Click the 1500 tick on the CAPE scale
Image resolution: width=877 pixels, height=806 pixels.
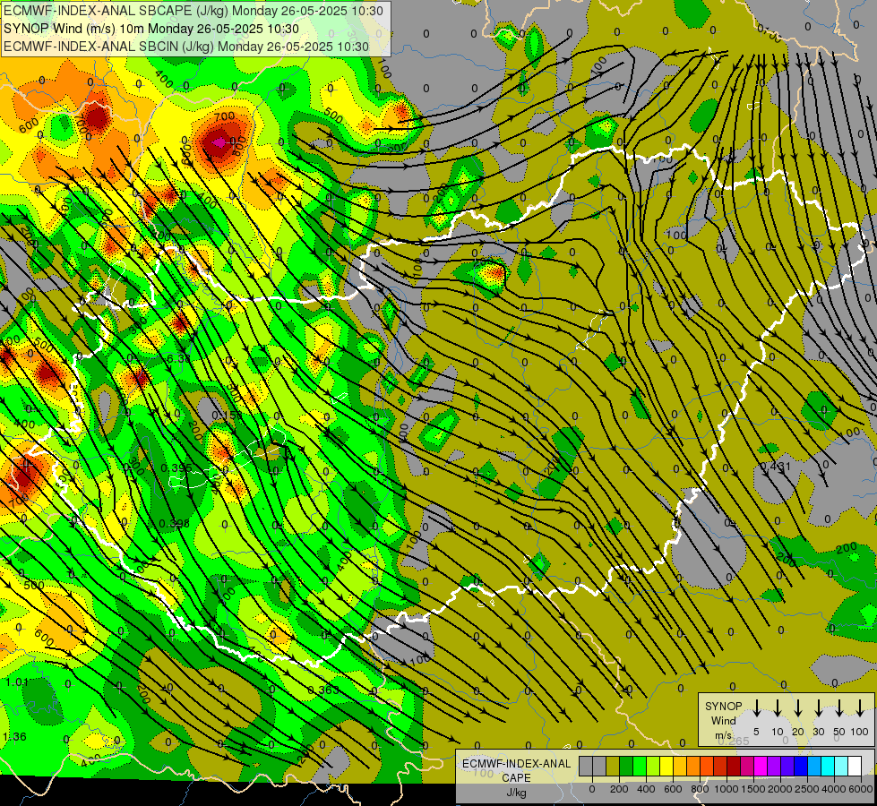(x=753, y=789)
